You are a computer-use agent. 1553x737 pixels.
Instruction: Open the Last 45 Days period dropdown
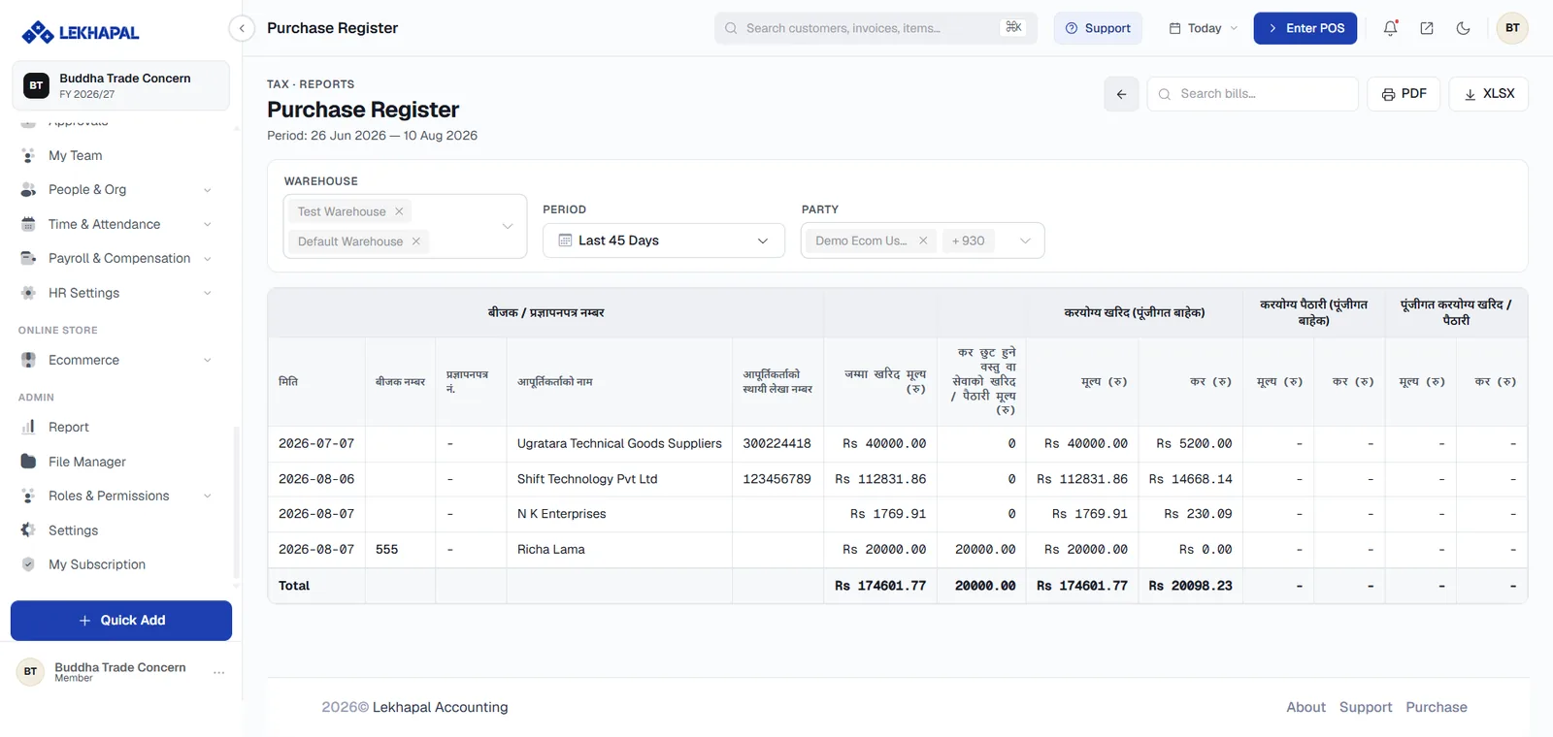click(664, 240)
